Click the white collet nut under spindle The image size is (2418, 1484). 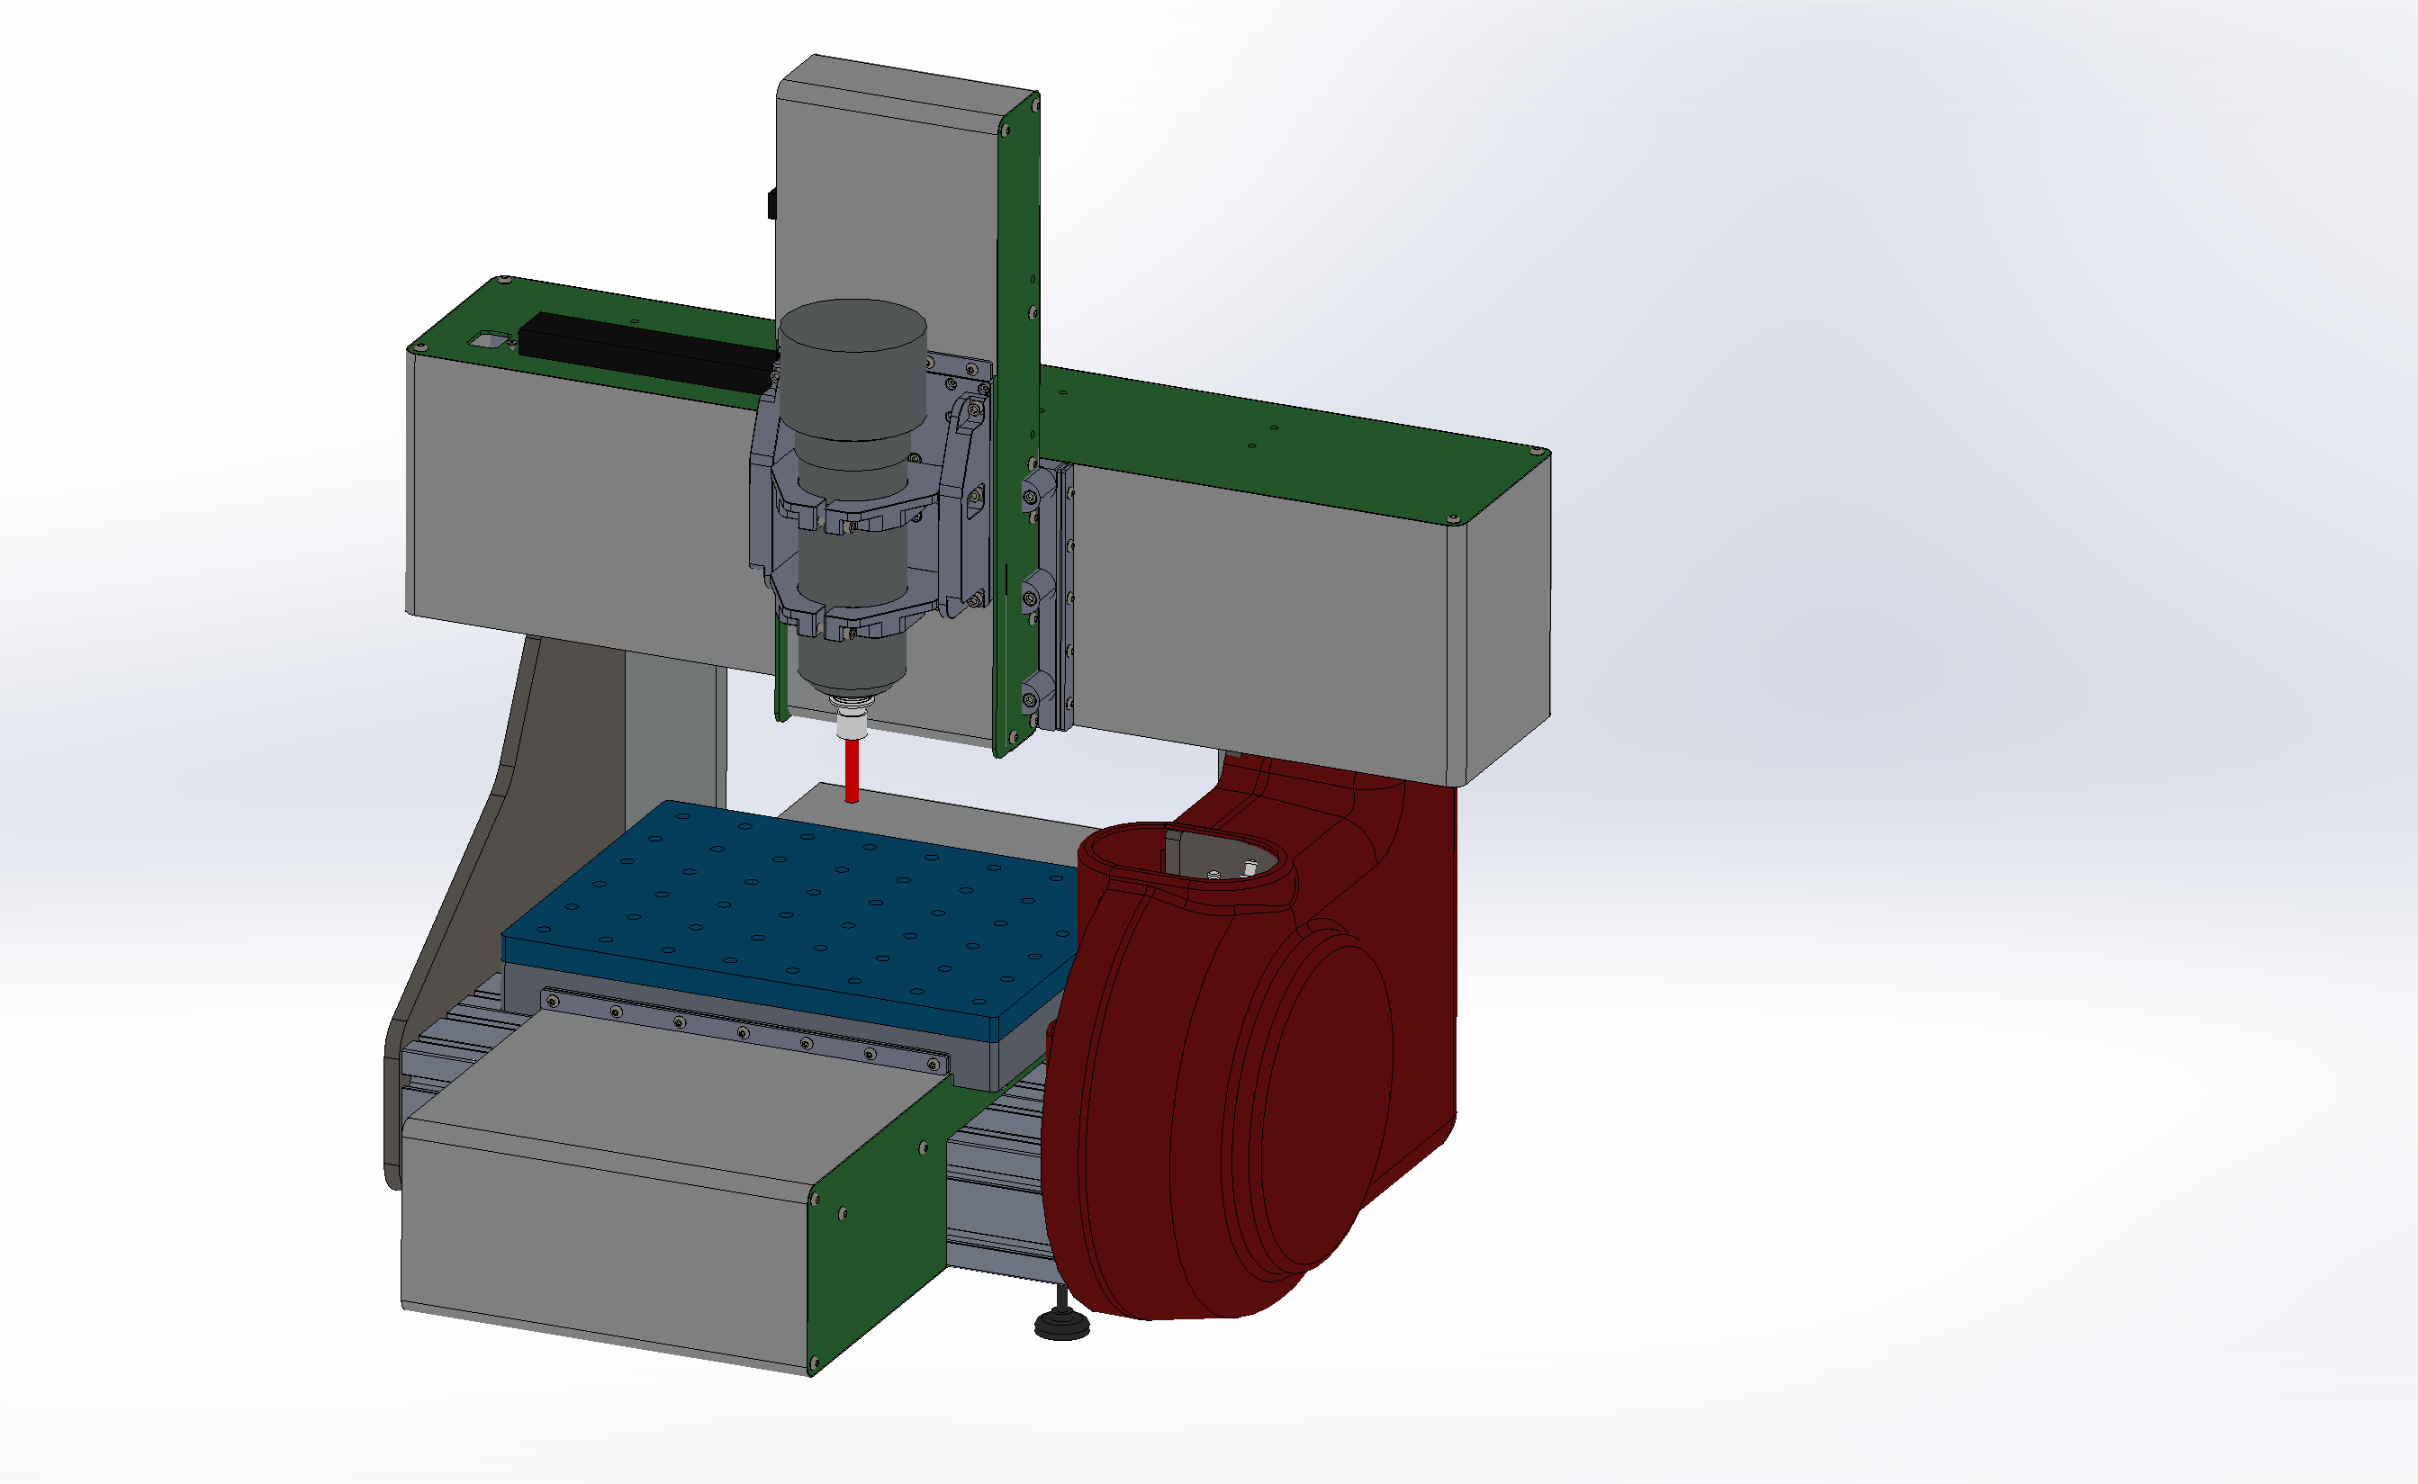click(x=851, y=727)
